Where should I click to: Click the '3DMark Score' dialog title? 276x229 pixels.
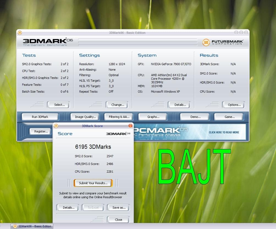(92, 126)
